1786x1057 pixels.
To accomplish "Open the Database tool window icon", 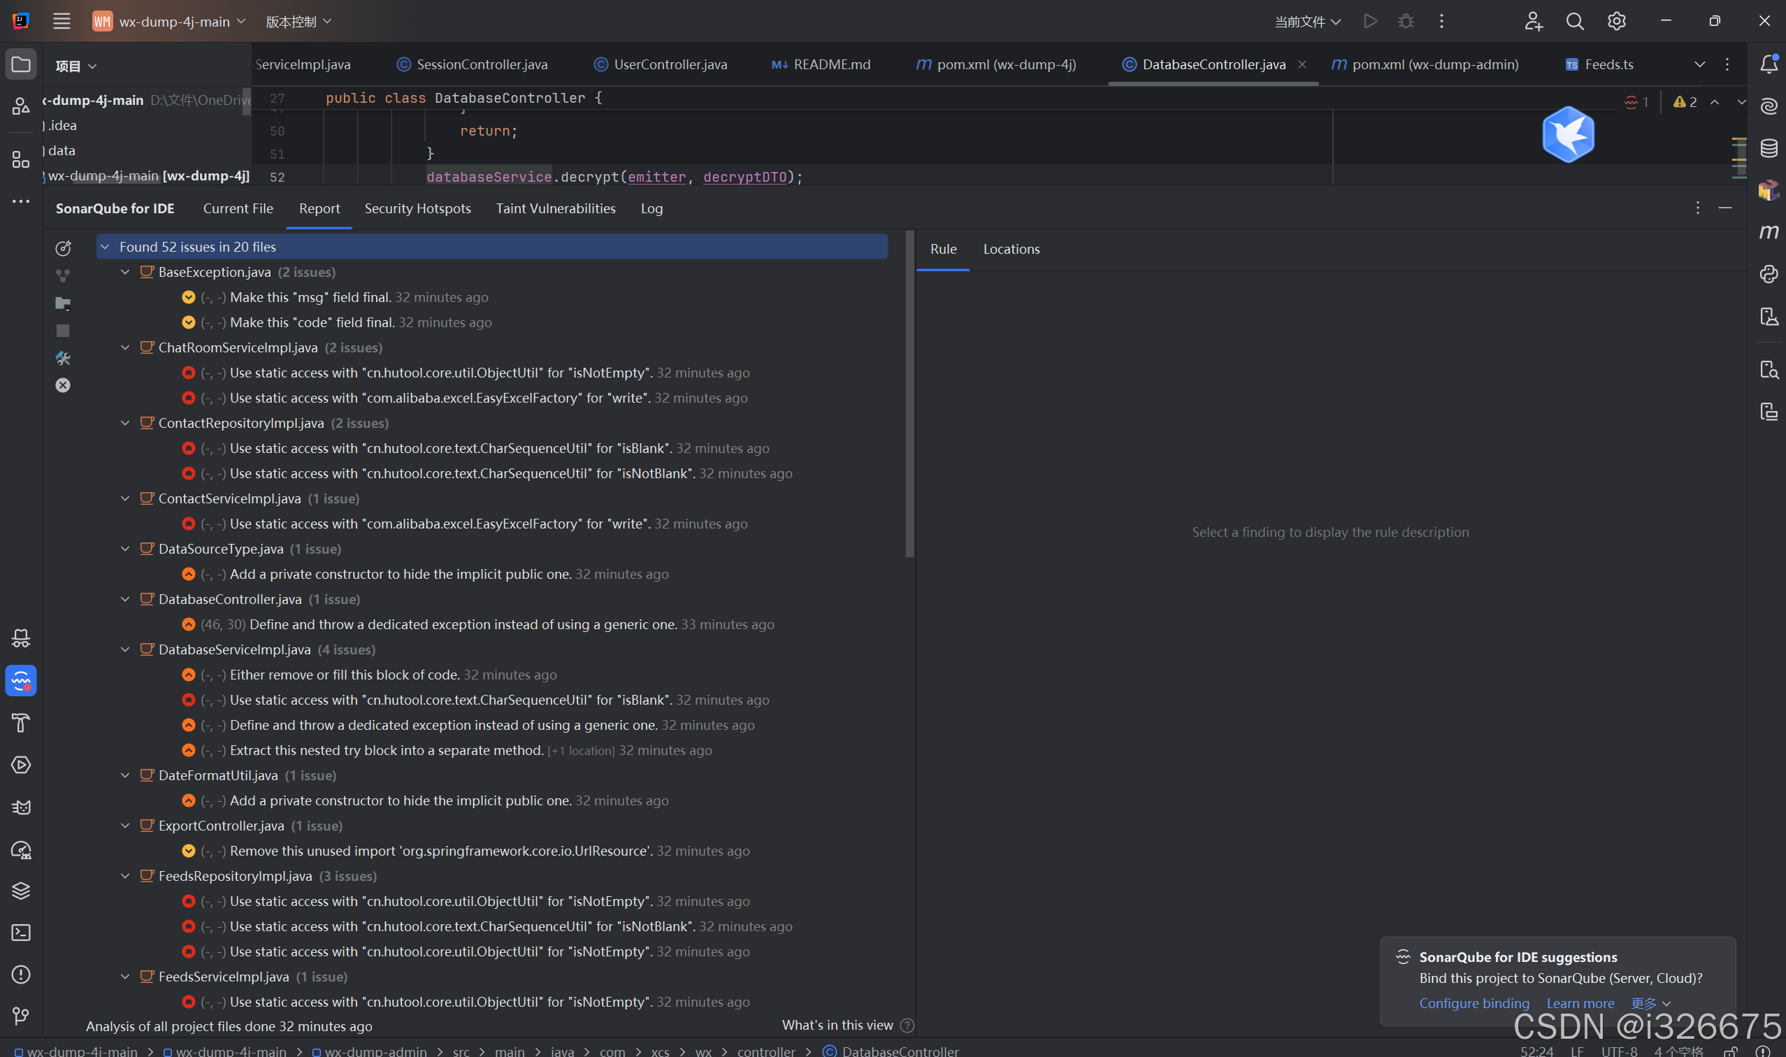I will pos(1769,148).
